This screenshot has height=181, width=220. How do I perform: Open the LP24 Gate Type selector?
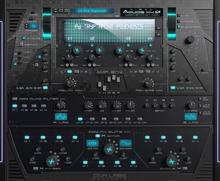92,143
